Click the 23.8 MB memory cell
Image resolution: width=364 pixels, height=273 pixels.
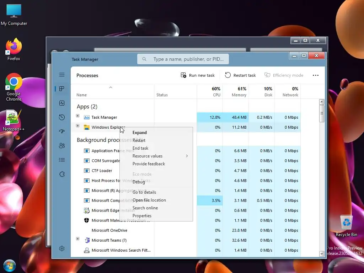236,230
